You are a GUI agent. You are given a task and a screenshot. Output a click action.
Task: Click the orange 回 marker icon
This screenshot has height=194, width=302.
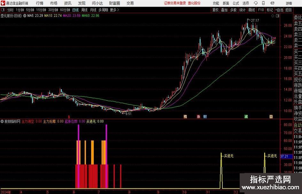coord(271,116)
